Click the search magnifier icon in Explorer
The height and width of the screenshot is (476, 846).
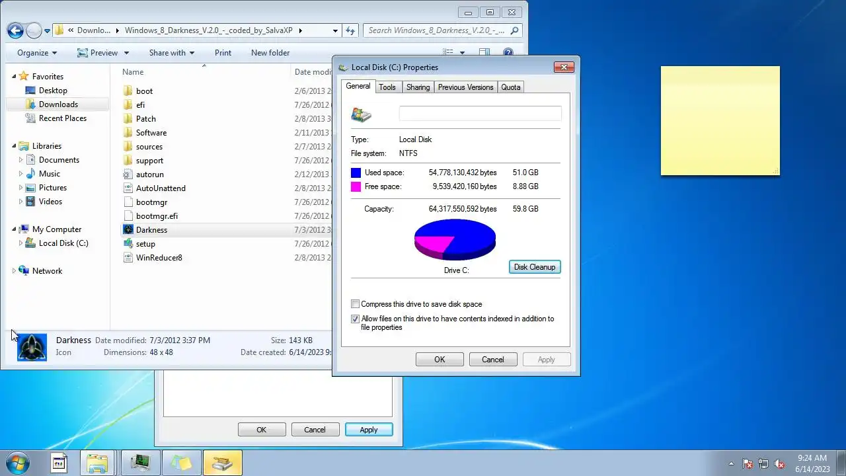[x=514, y=30]
